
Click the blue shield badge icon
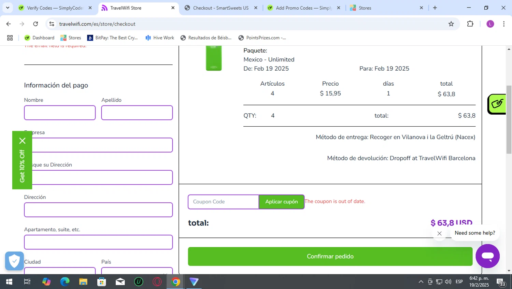(x=14, y=261)
